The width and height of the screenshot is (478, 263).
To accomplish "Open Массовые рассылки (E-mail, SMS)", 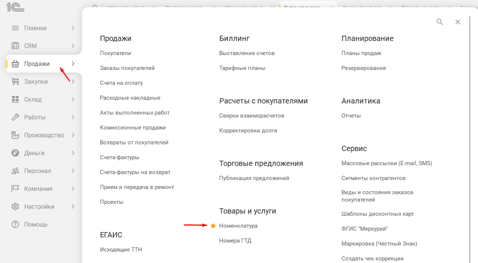I will point(387,164).
